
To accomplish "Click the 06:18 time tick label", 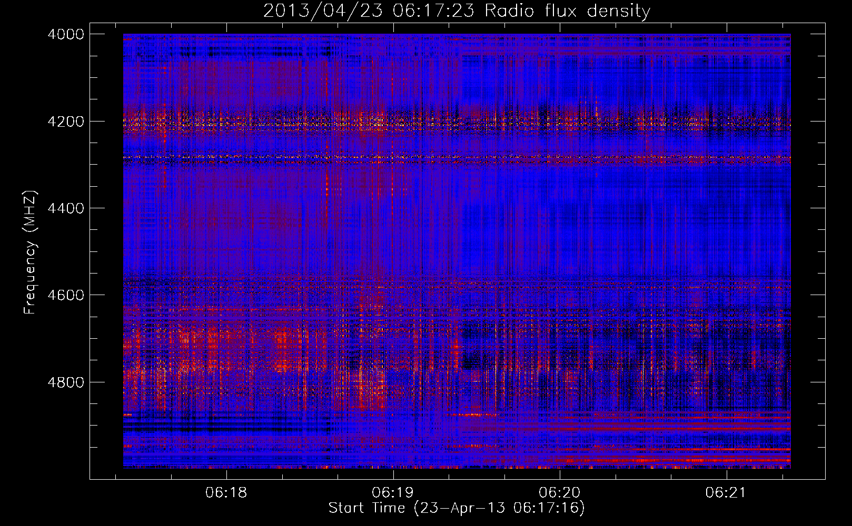I will click(x=226, y=493).
